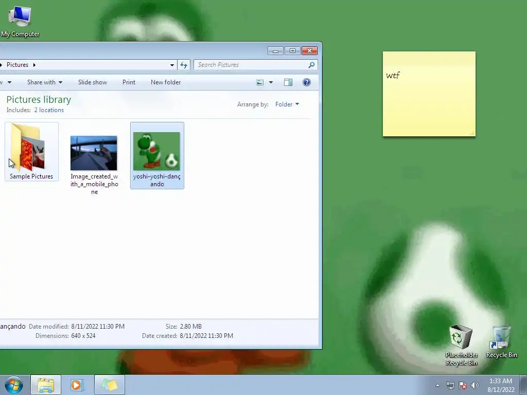
Task: Expand the Pictures breadcrumb arrow
Action: tap(34, 65)
